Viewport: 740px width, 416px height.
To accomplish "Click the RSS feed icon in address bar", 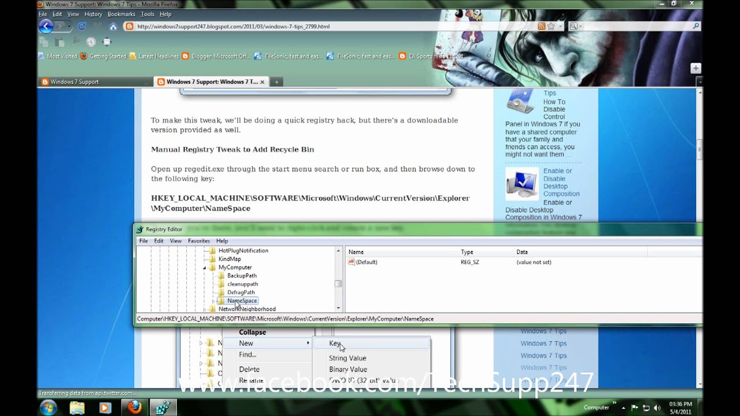I will click(542, 26).
